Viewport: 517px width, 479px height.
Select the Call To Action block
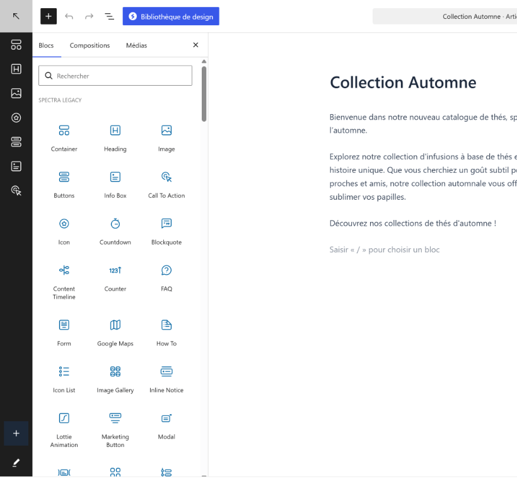tap(166, 185)
